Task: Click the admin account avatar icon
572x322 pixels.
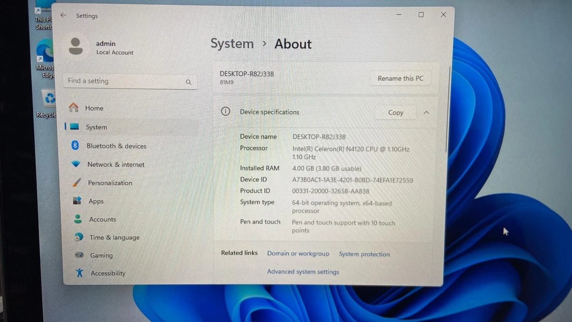Action: (76, 46)
